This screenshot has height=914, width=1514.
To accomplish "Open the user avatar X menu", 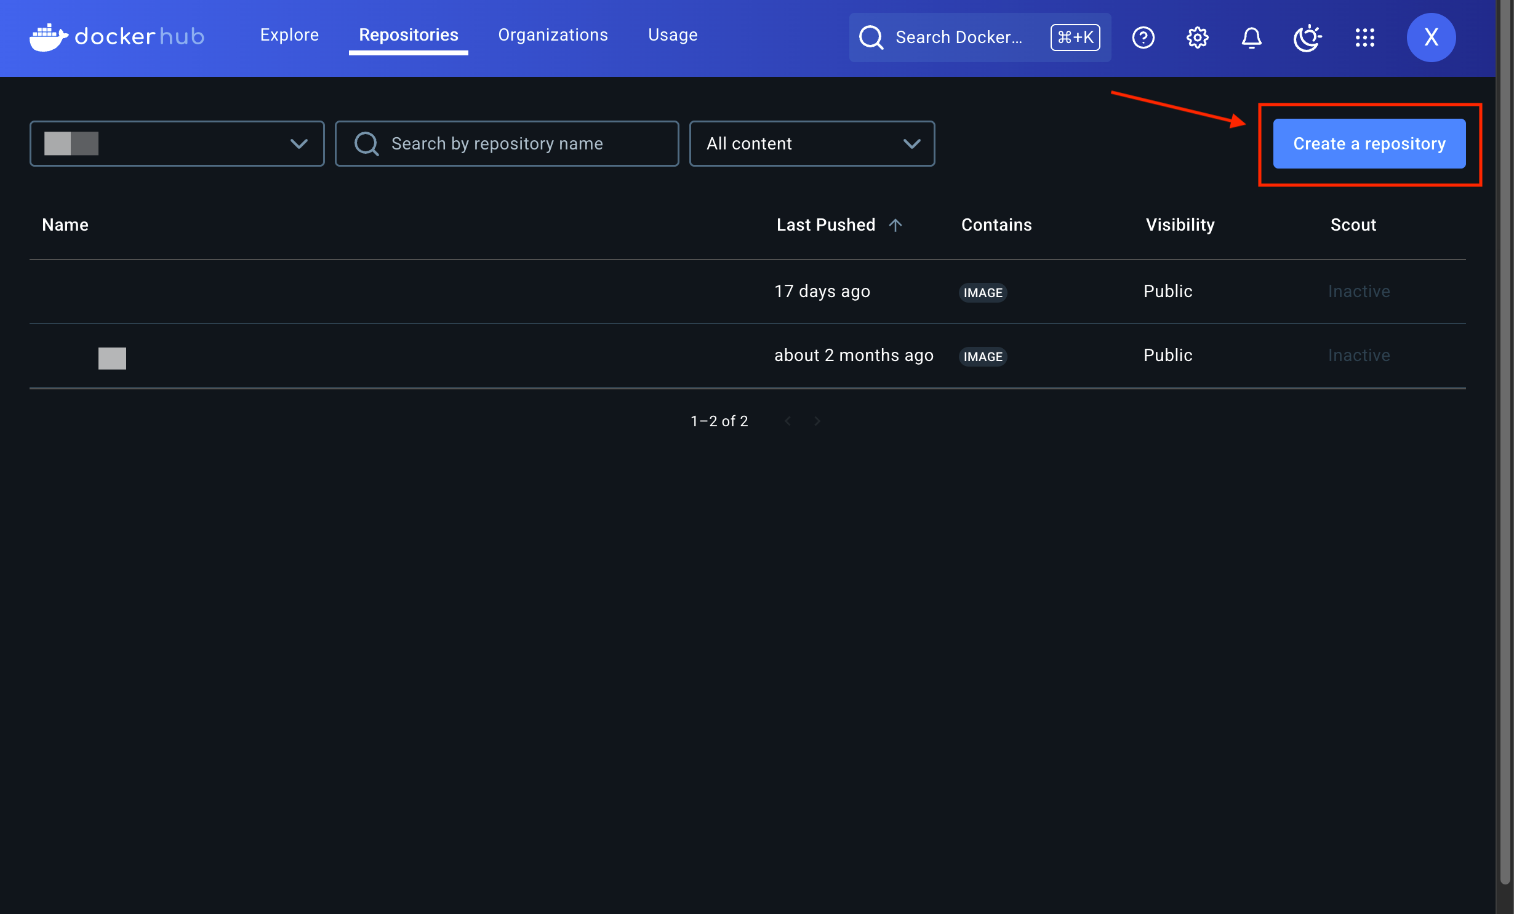I will point(1431,38).
